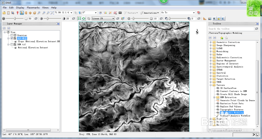Screen dimensions: 262x139
Task: Activate the Pan hand tool
Action: (26, 13)
